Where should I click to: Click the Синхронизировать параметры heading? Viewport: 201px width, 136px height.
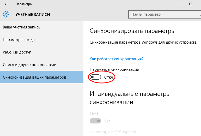[x=132, y=31]
